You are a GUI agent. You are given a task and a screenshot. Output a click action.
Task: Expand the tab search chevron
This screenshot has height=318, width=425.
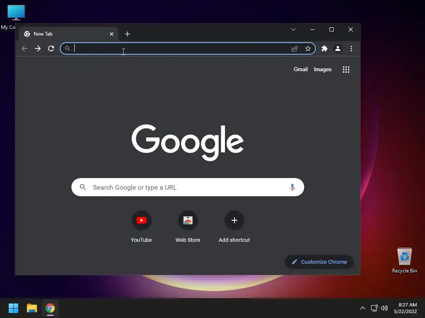293,29
